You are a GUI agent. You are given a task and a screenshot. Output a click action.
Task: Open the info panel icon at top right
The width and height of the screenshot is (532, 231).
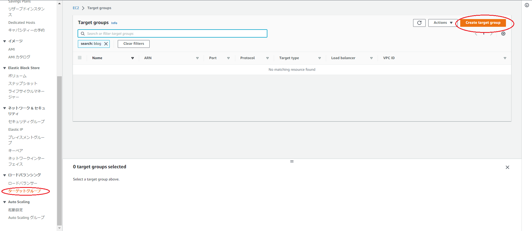tap(527, 5)
